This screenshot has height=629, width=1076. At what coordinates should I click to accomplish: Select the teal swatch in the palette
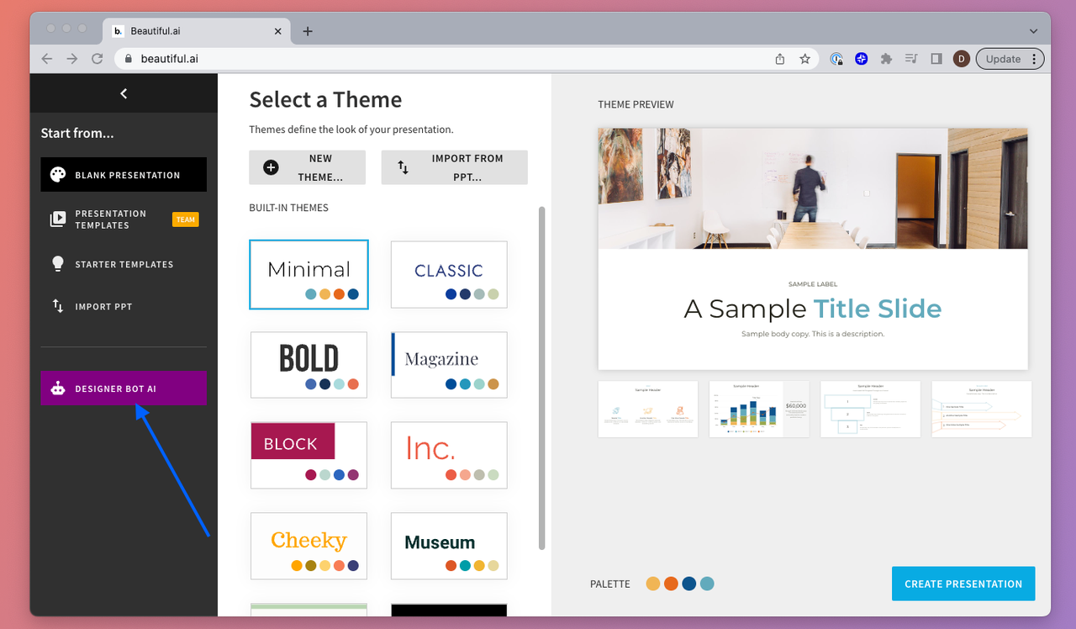pyautogui.click(x=708, y=583)
